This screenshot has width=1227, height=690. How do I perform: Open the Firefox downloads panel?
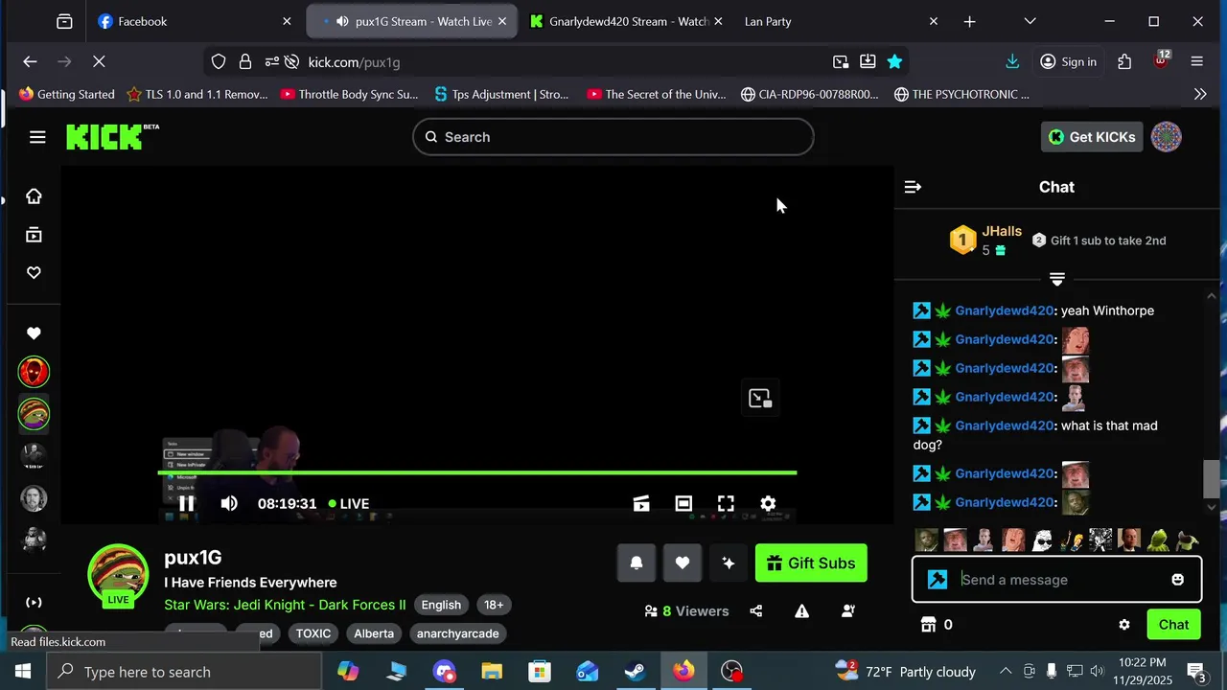tap(1012, 62)
